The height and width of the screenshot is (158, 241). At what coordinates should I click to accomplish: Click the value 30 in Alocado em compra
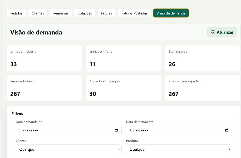[93, 94]
